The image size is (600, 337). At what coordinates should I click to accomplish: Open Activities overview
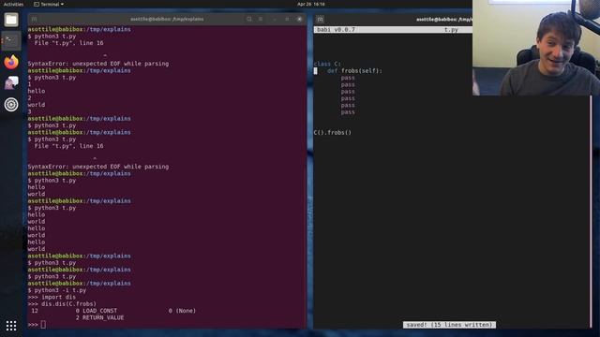click(13, 4)
